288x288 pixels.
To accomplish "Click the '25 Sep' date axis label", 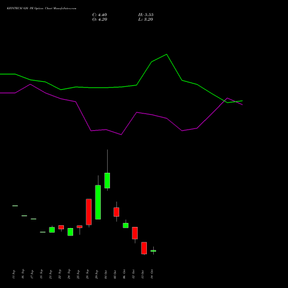I will [x=78, y=274].
